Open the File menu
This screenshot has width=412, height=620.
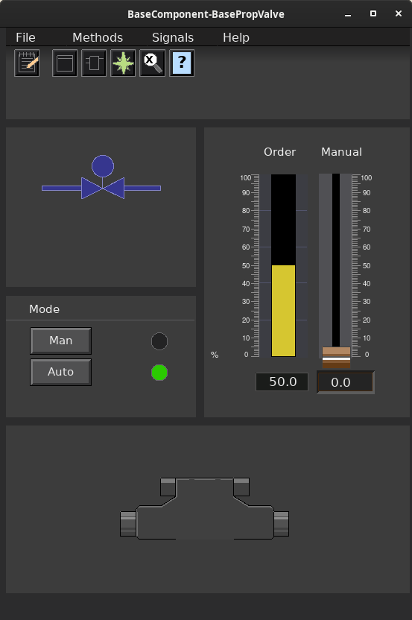[x=25, y=37]
